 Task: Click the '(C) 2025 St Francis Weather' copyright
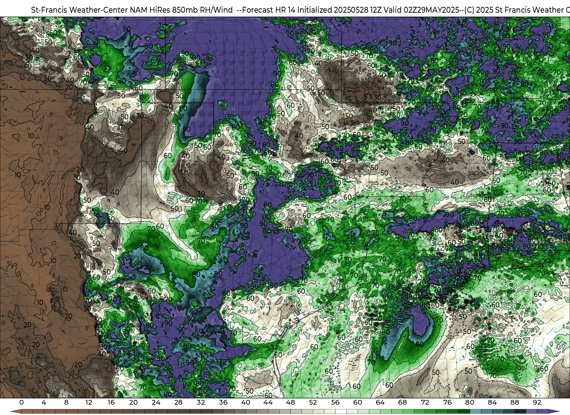point(514,10)
